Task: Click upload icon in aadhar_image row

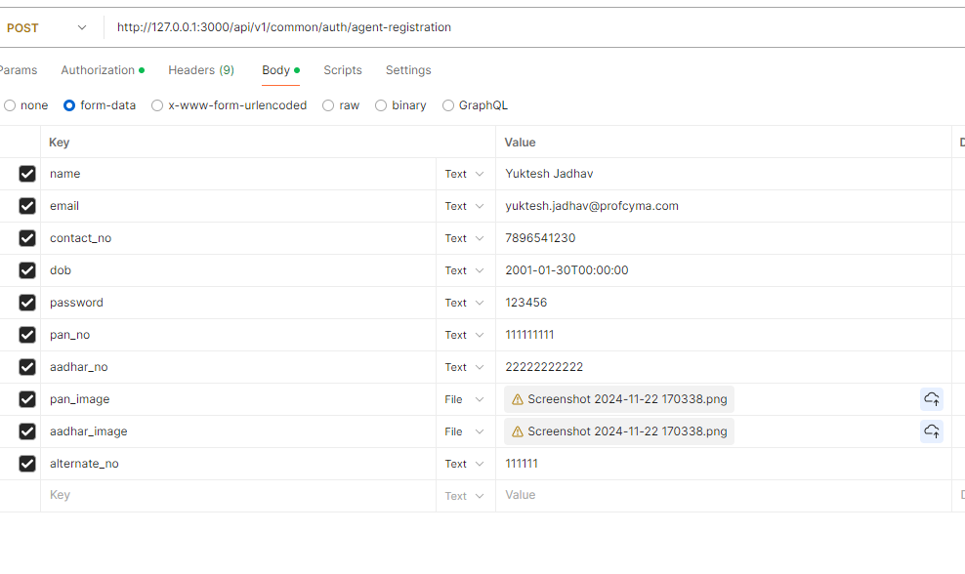Action: coord(931,431)
